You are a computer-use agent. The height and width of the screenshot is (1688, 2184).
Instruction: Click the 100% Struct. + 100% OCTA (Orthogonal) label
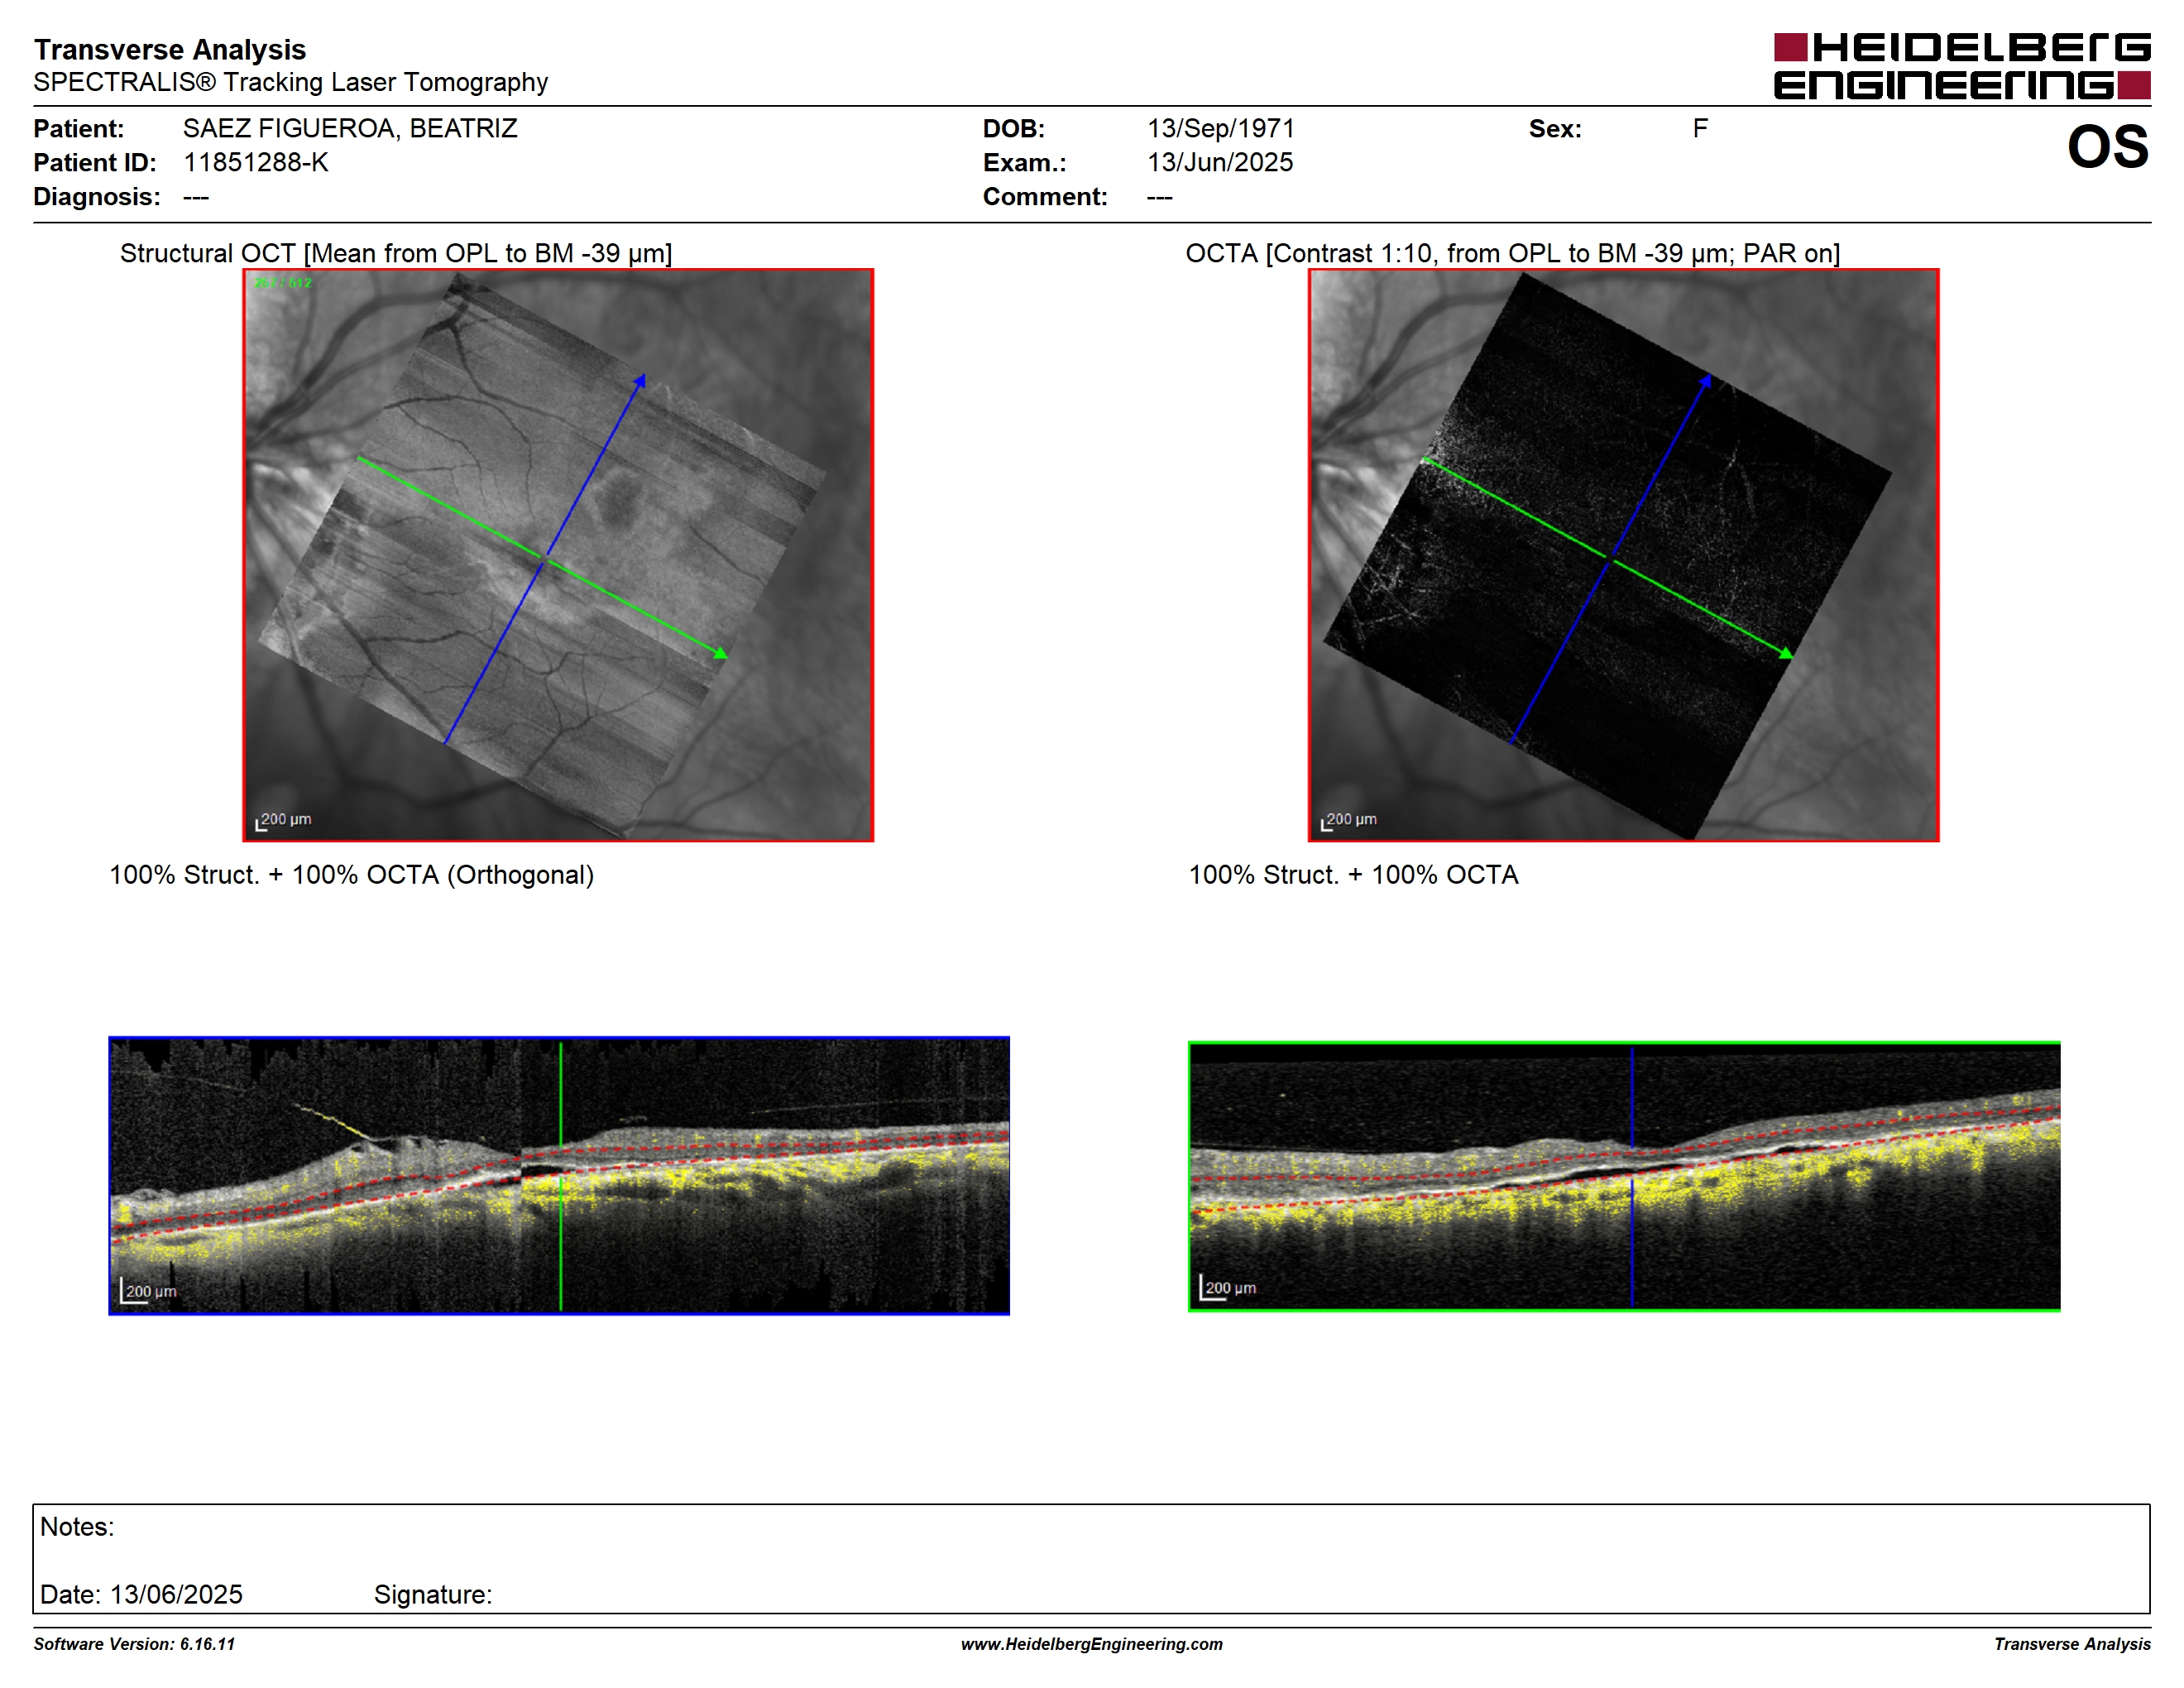352,875
